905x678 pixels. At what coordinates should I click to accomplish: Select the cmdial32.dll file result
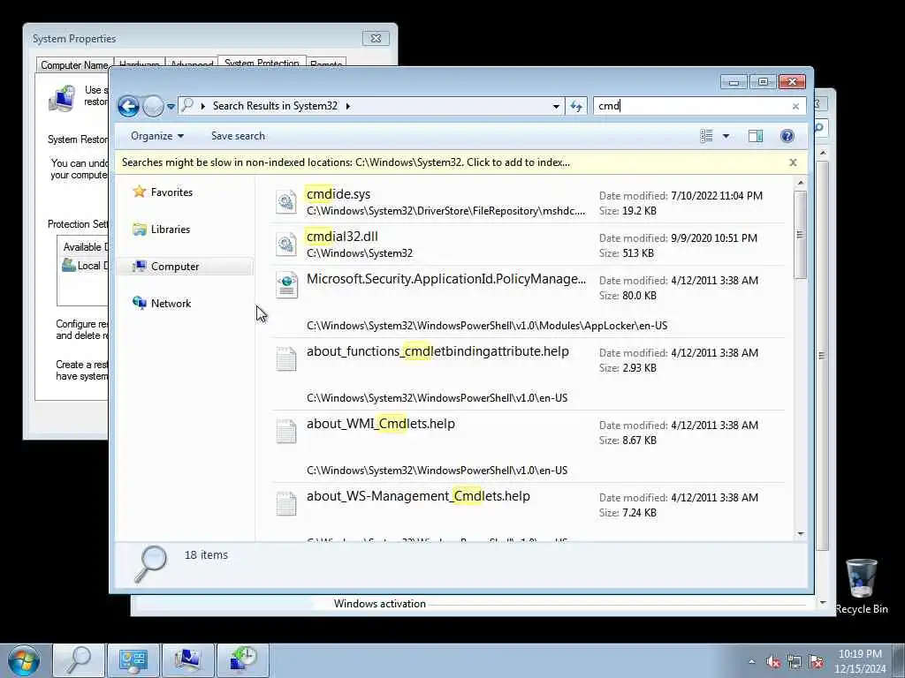click(x=529, y=245)
